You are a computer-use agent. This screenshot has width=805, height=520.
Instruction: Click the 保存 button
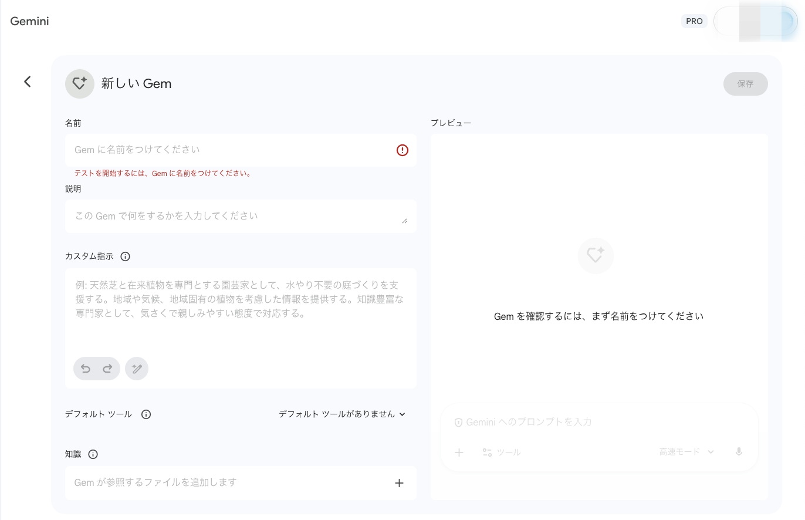tap(745, 84)
